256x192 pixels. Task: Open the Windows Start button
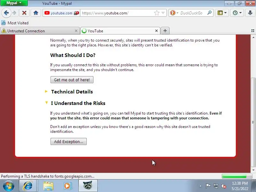click(9, 186)
